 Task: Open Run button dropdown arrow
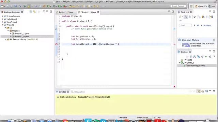point(61,6)
